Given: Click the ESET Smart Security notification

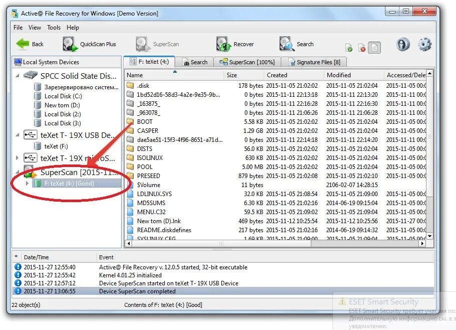Looking at the screenshot, I should pos(394,311).
